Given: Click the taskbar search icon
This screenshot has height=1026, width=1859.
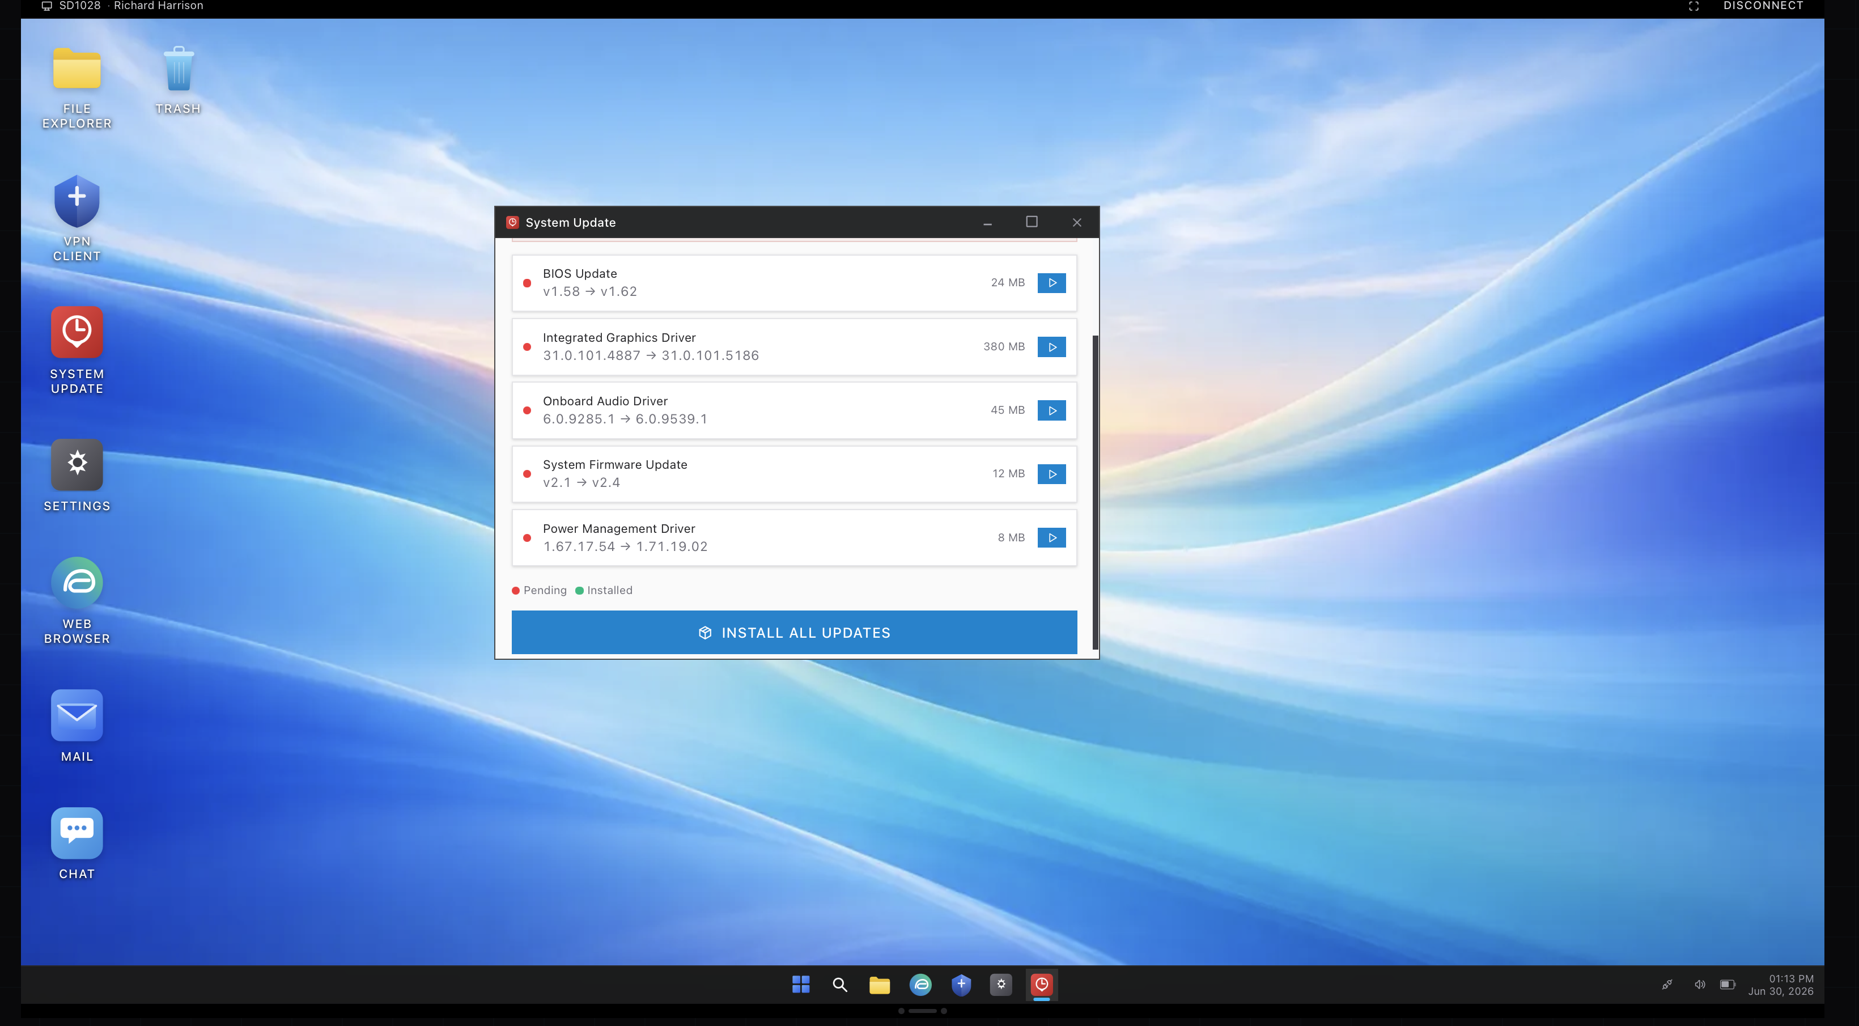Looking at the screenshot, I should click(x=839, y=985).
